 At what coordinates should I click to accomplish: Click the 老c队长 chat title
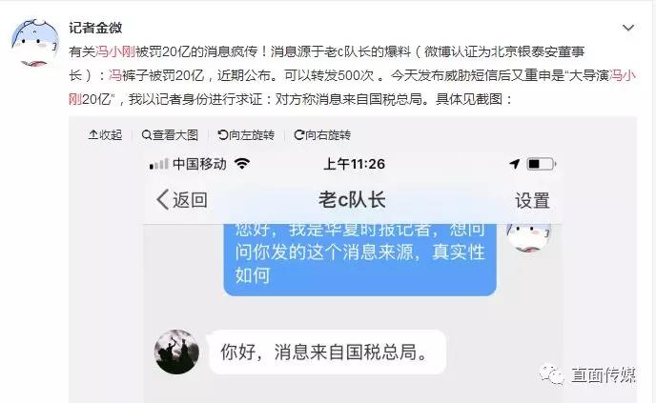pos(352,200)
